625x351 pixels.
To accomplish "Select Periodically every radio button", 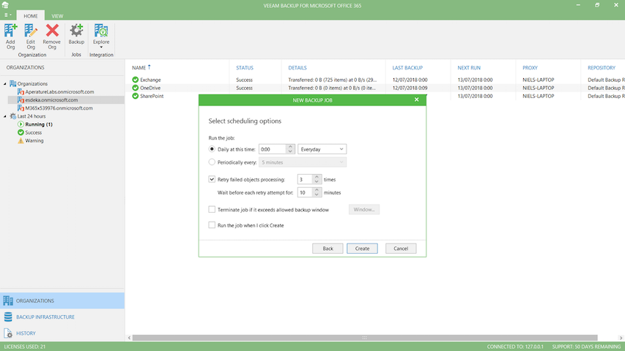I will 212,162.
